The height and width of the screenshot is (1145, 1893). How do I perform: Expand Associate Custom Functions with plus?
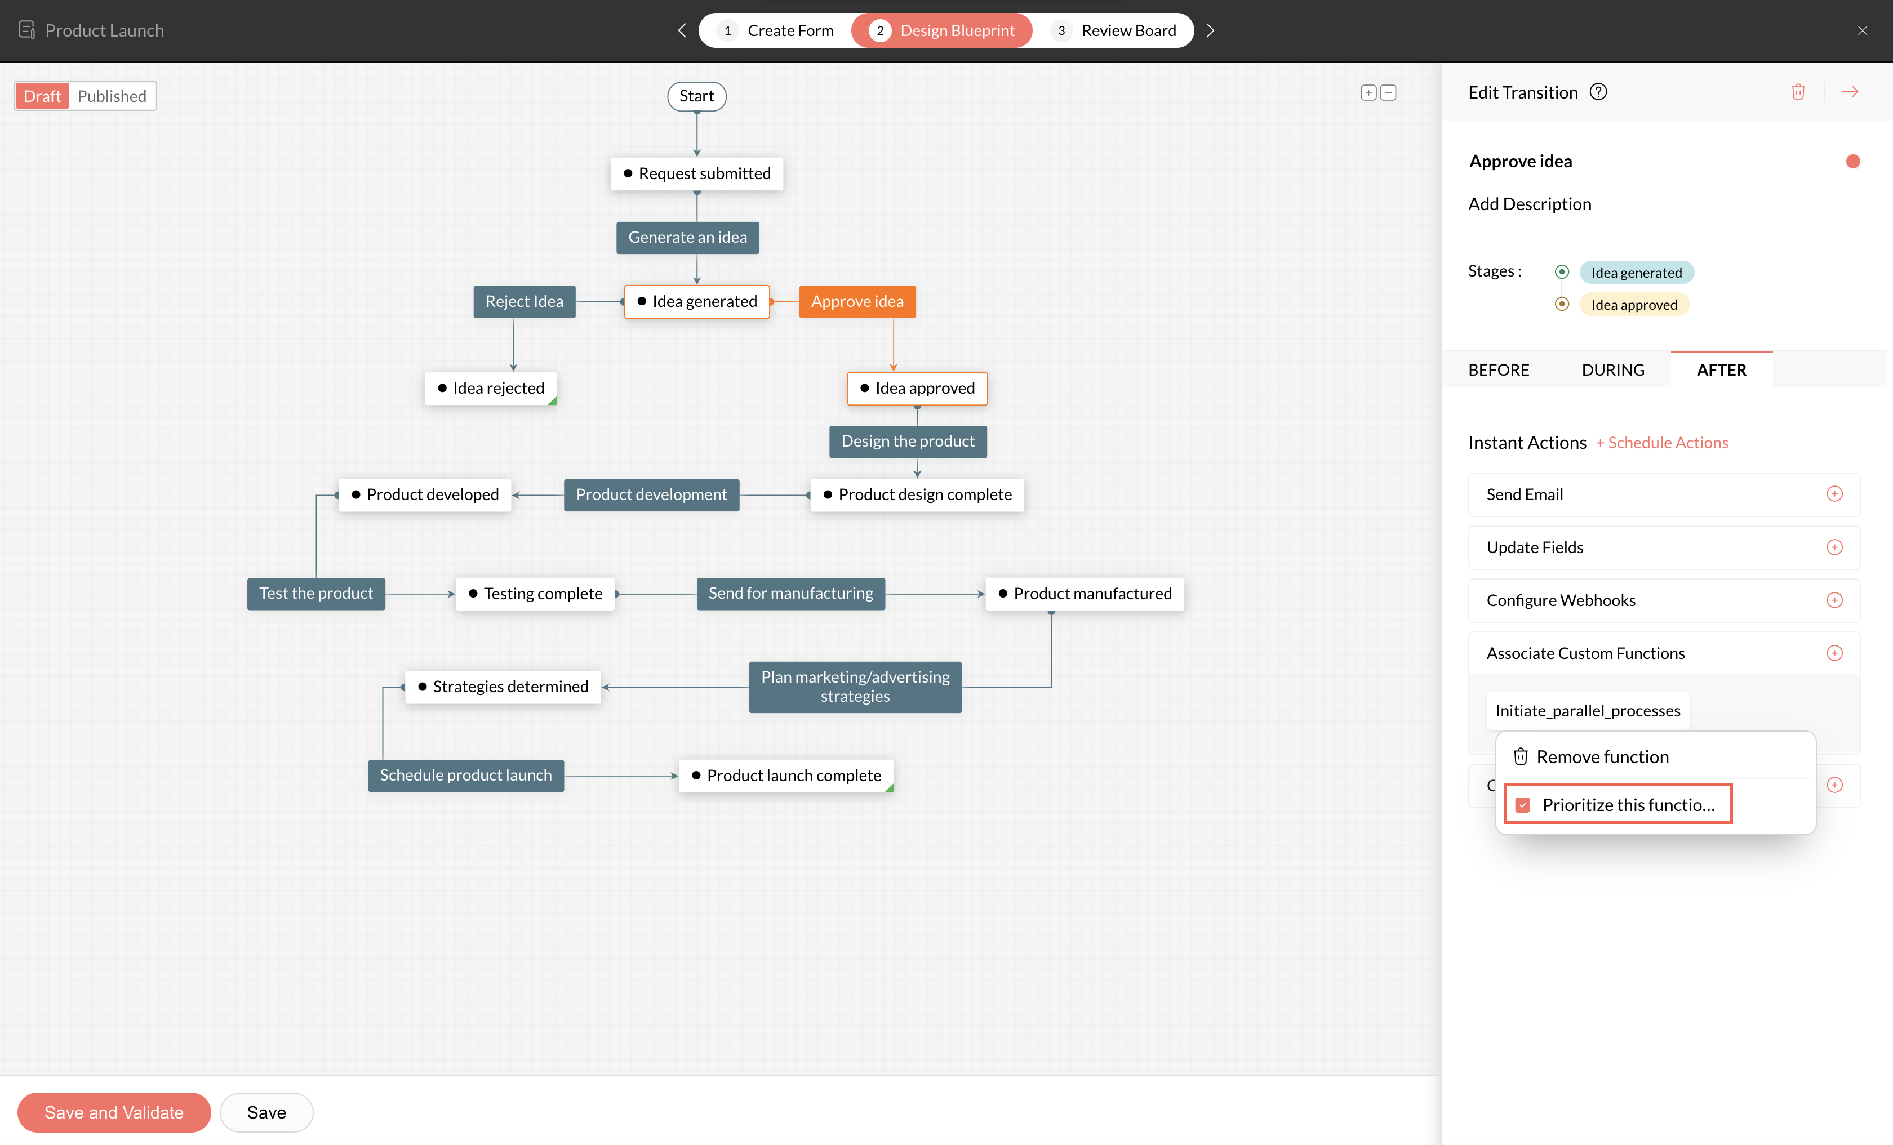tap(1834, 653)
